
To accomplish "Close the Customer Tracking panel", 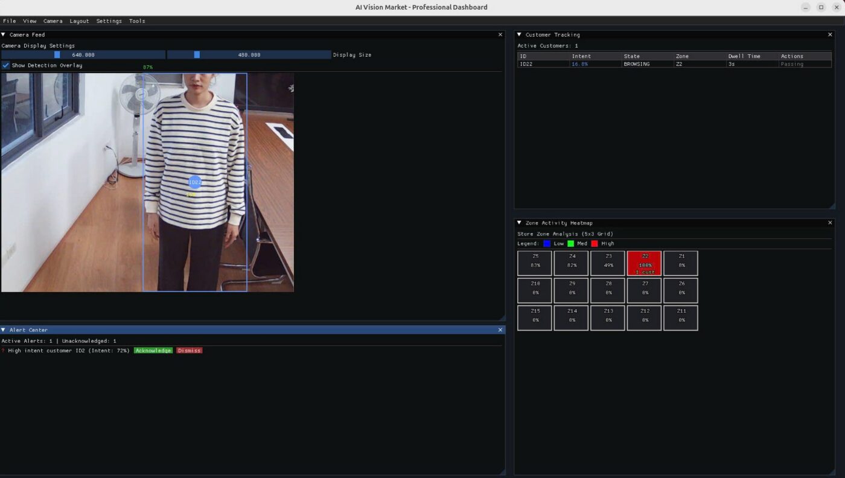I will pos(830,34).
